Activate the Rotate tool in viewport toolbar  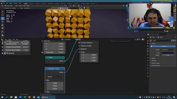point(2,21)
